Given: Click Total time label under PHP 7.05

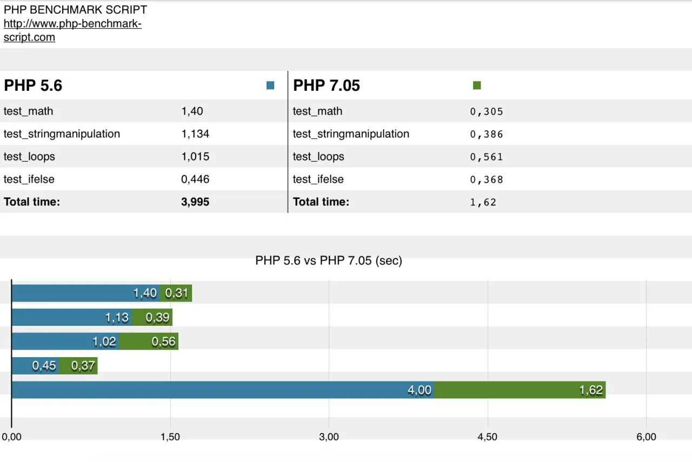Looking at the screenshot, I should (321, 202).
